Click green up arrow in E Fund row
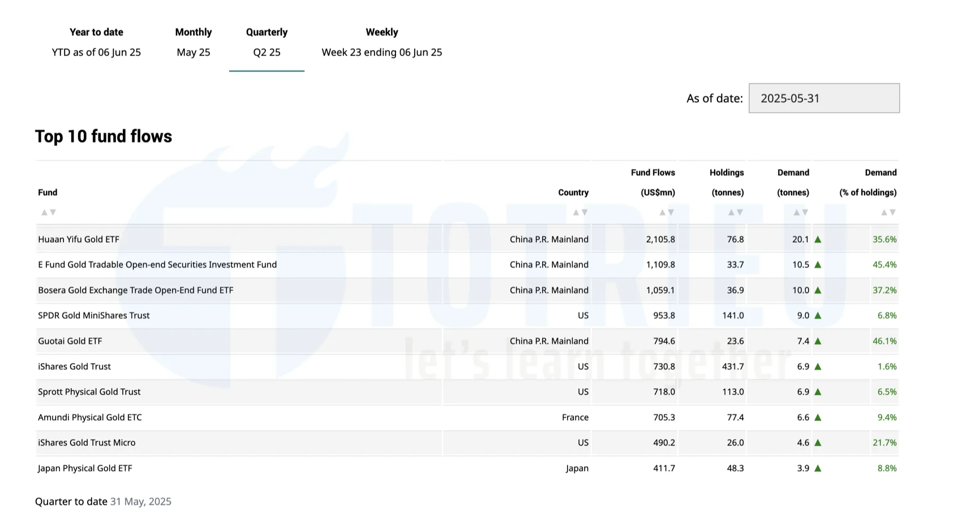 (818, 265)
